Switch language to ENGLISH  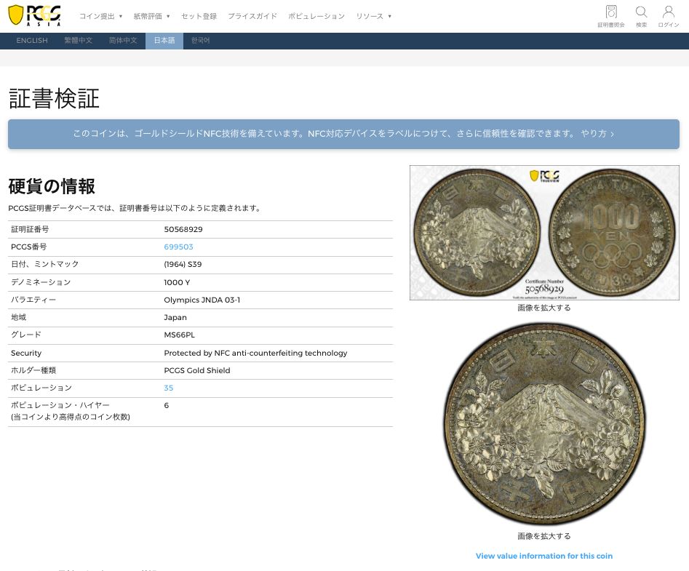click(x=31, y=41)
